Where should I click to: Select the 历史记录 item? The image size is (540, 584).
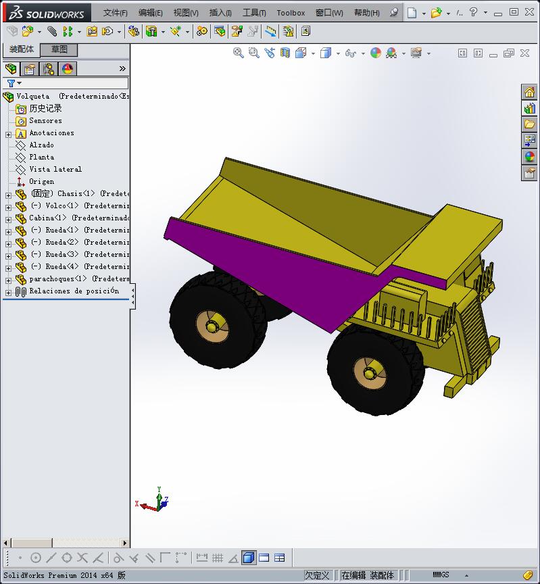[45, 108]
